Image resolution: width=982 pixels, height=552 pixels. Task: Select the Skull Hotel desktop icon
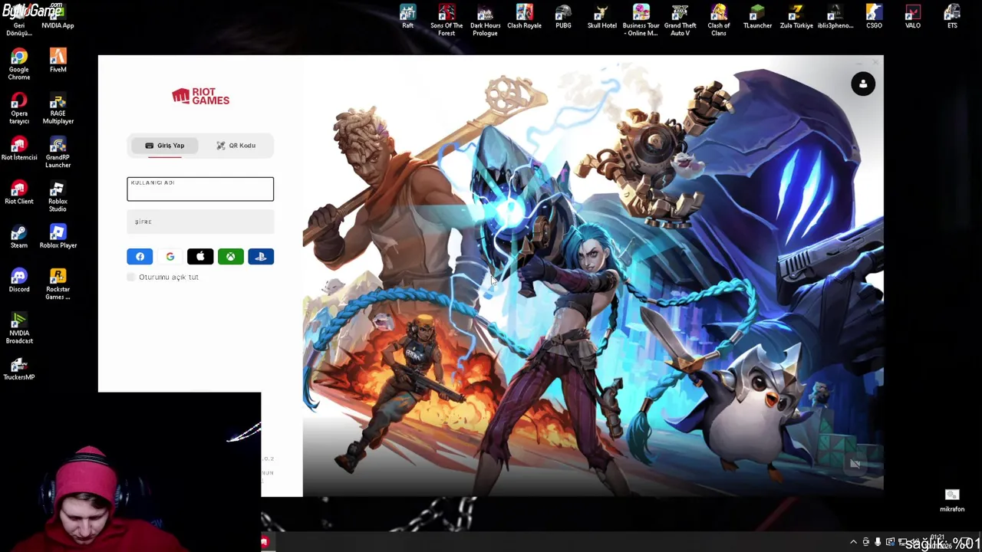point(601,17)
